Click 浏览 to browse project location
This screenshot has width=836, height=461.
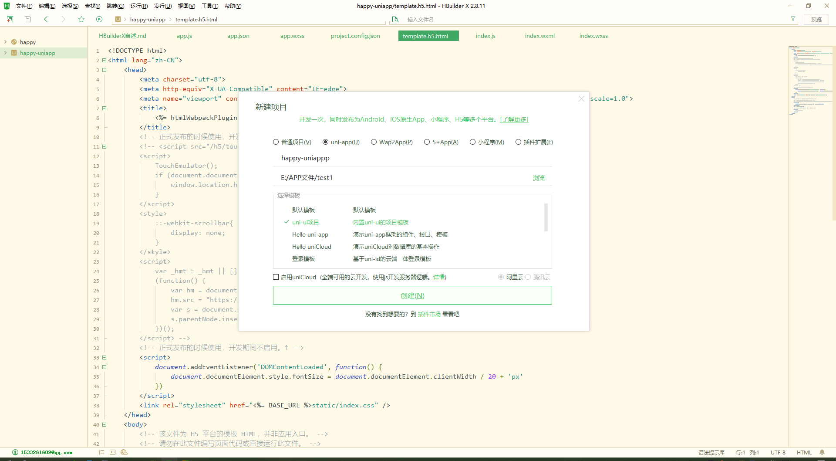point(539,178)
